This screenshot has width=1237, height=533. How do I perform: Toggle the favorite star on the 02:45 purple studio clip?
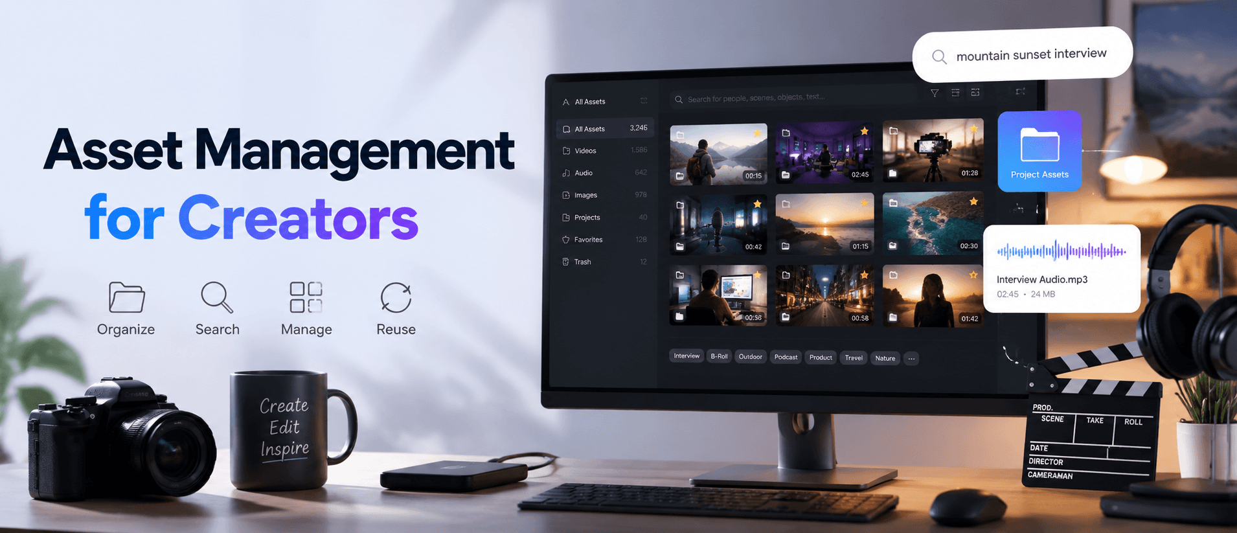(x=864, y=131)
